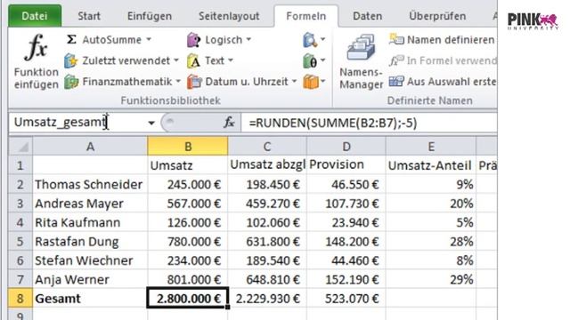Select column D header
The image size is (570, 320).
pyautogui.click(x=346, y=147)
